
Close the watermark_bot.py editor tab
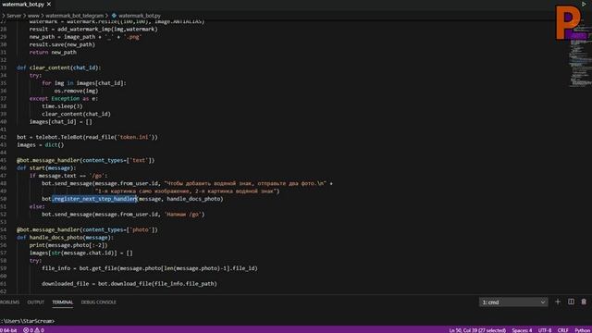coord(49,4)
